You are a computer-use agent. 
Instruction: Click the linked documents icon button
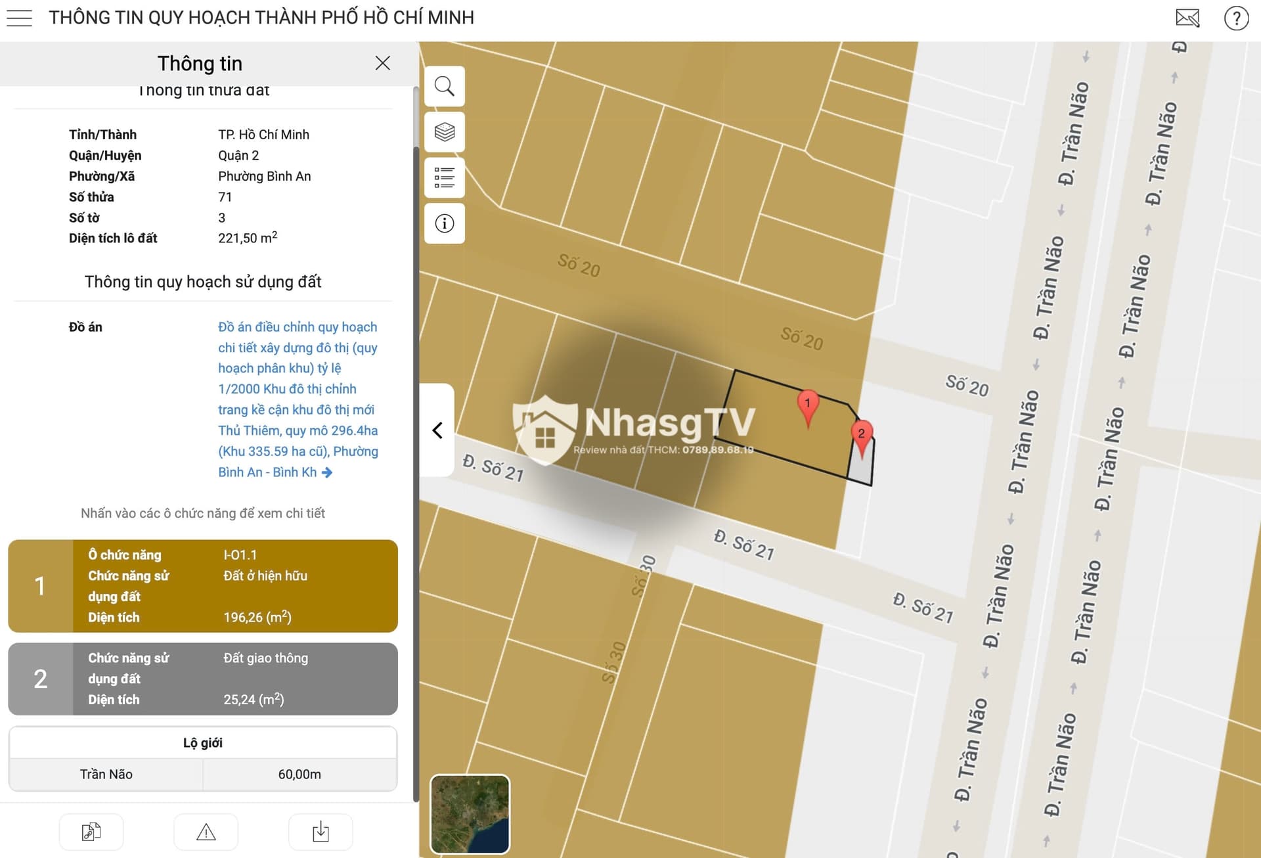pyautogui.click(x=91, y=832)
